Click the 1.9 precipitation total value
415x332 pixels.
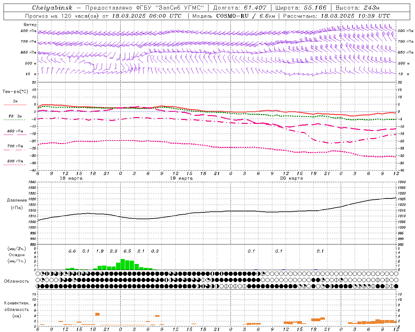pyautogui.click(x=100, y=251)
